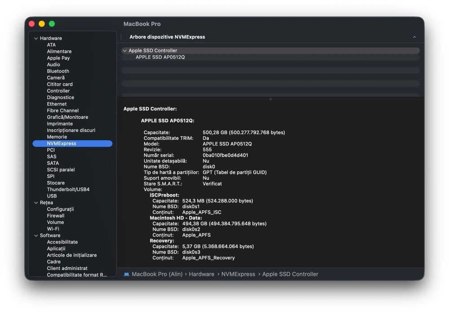Click the Apple_APFS_Recovery content value
The height and width of the screenshot is (313, 449).
click(x=208, y=258)
